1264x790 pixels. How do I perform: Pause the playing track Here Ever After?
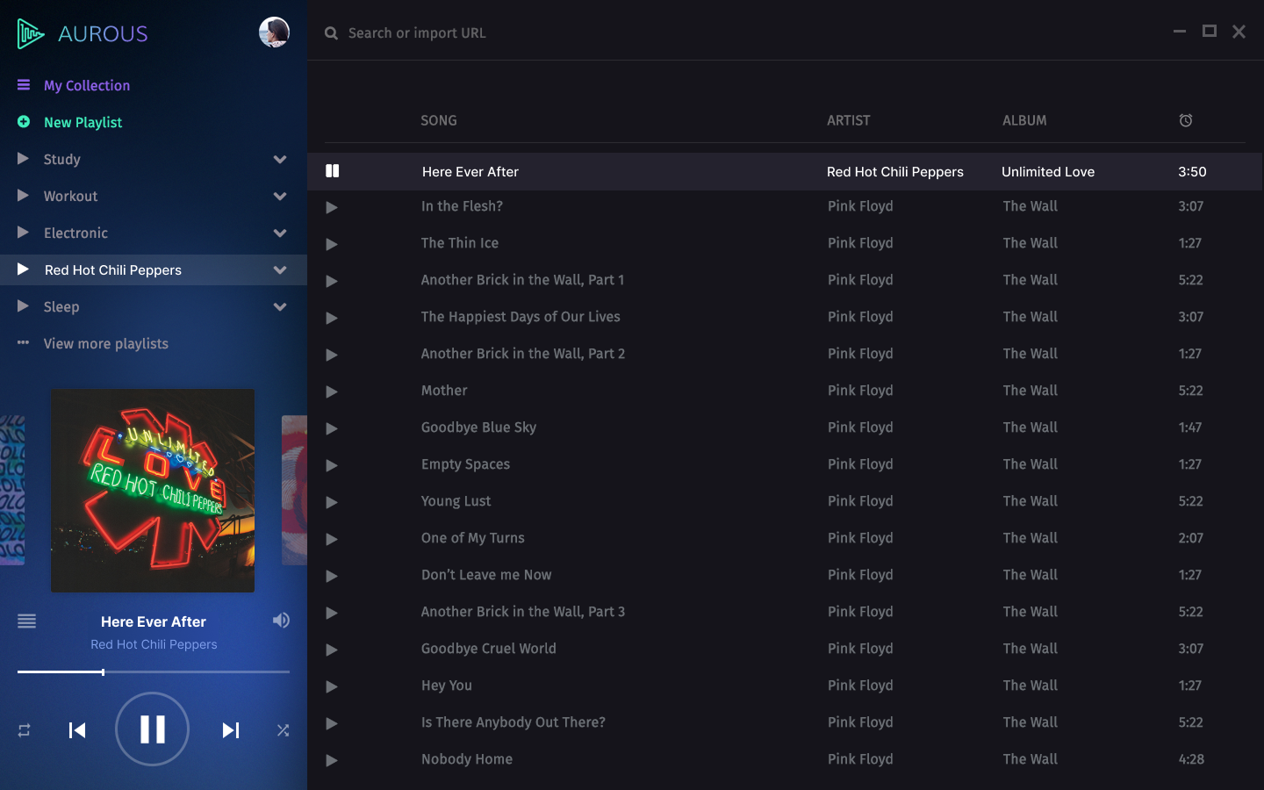pos(333,171)
